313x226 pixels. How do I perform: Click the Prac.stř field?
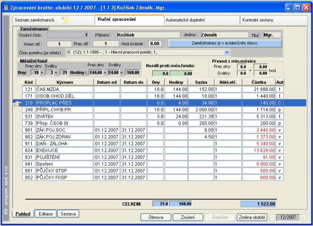point(106,44)
